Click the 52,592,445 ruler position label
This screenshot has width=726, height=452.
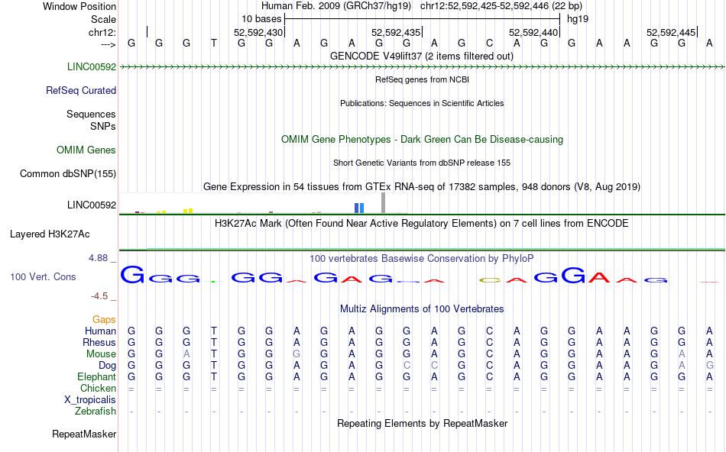click(671, 32)
